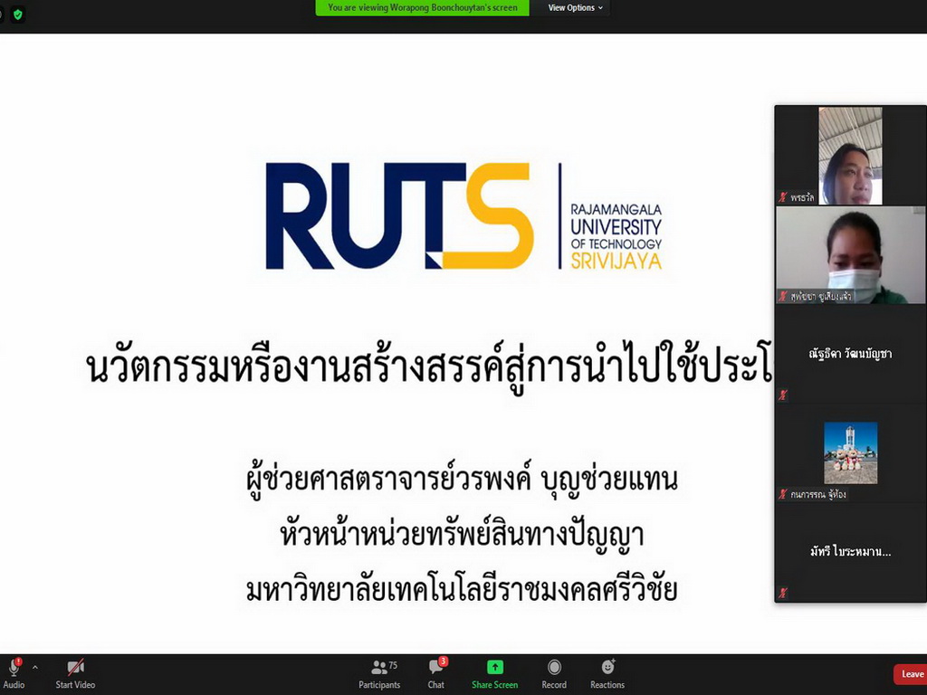
Task: Unmute microphone with the Audio icon
Action: (x=14, y=668)
